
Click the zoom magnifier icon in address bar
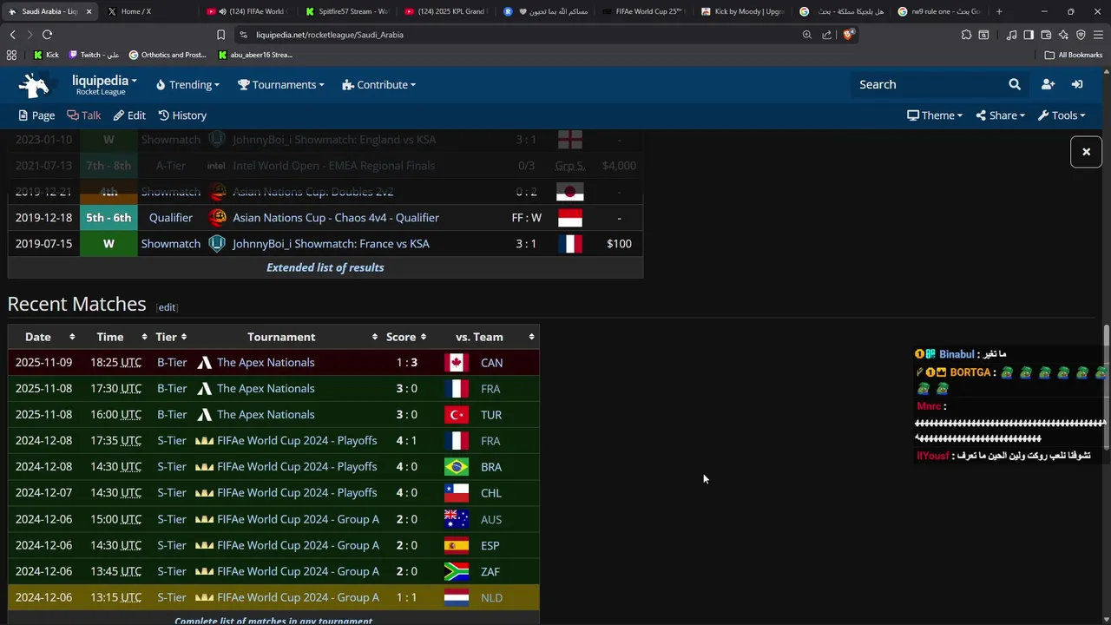(806, 35)
